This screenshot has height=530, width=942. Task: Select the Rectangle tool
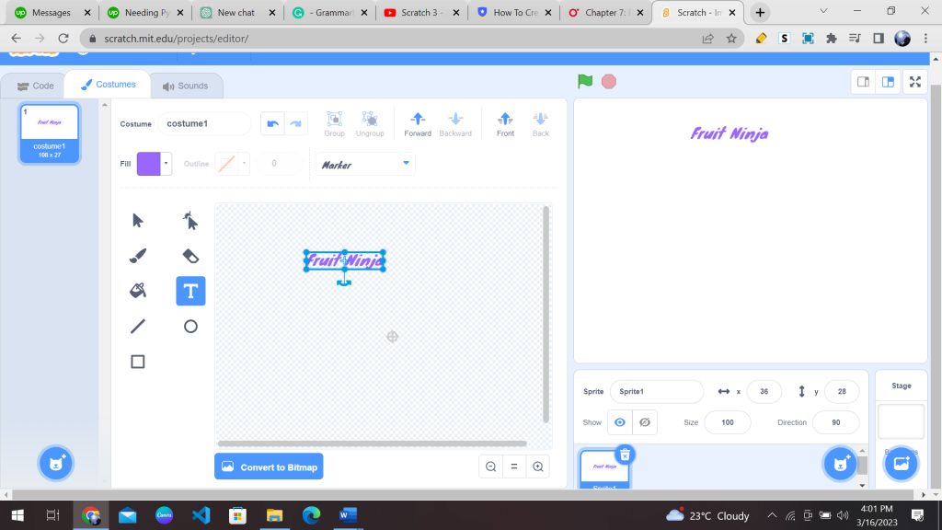[x=138, y=361]
